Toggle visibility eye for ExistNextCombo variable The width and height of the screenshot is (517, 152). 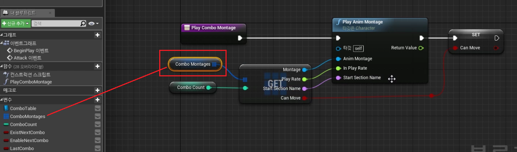pyautogui.click(x=98, y=132)
